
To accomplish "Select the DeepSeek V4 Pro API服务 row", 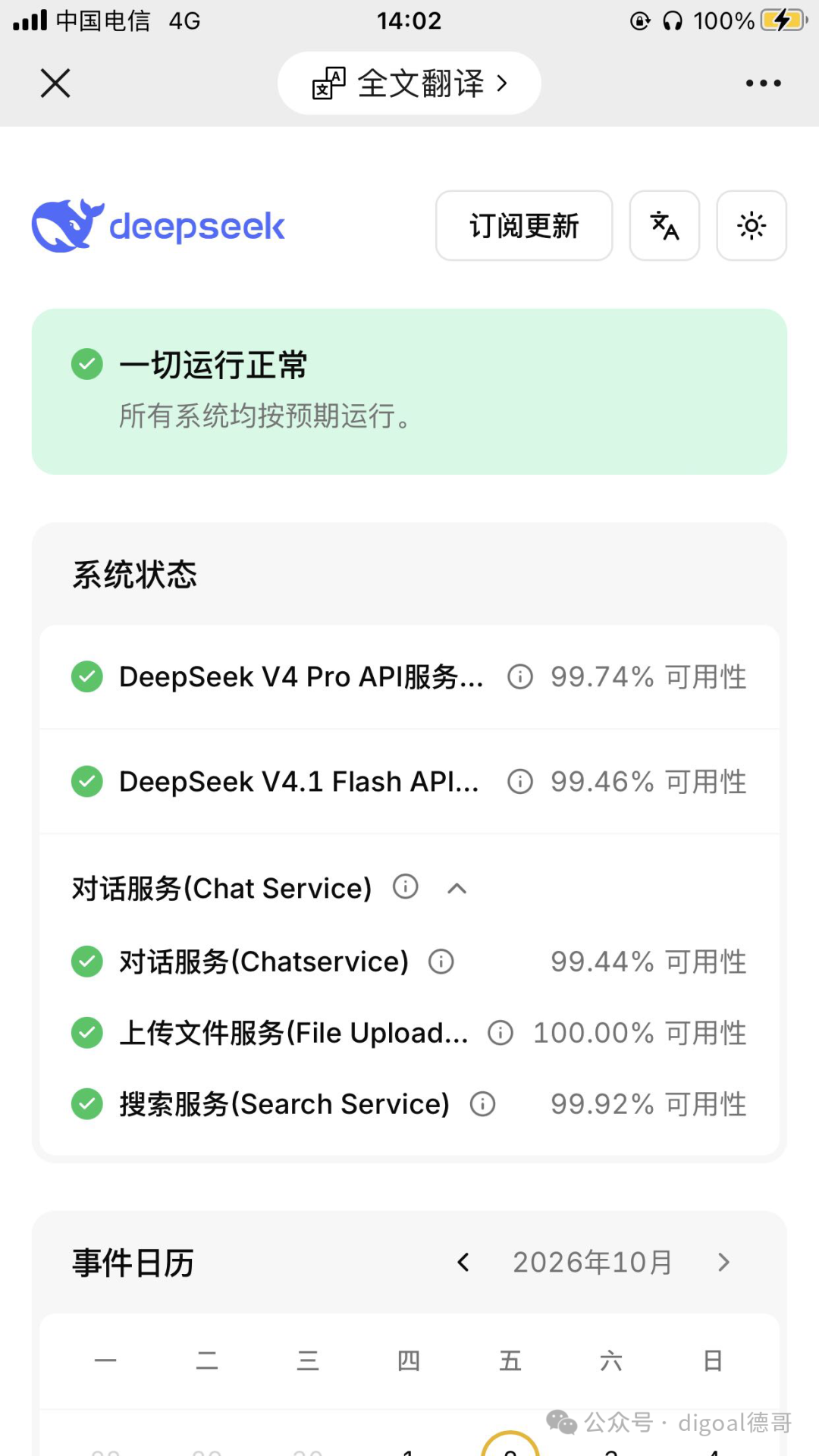I will pos(409,677).
